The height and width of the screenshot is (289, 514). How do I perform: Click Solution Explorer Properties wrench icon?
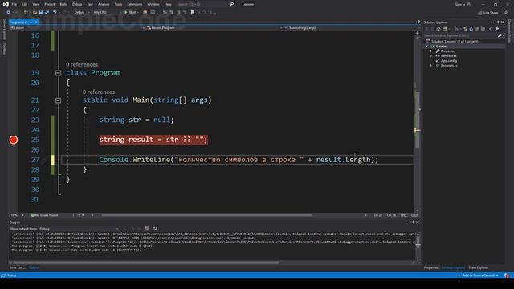click(497, 29)
